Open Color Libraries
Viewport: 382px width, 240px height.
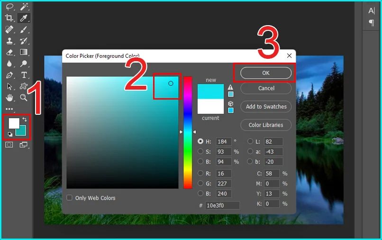[x=266, y=125]
